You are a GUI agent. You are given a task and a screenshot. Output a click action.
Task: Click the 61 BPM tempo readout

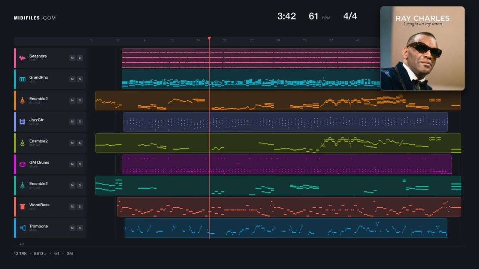point(320,16)
